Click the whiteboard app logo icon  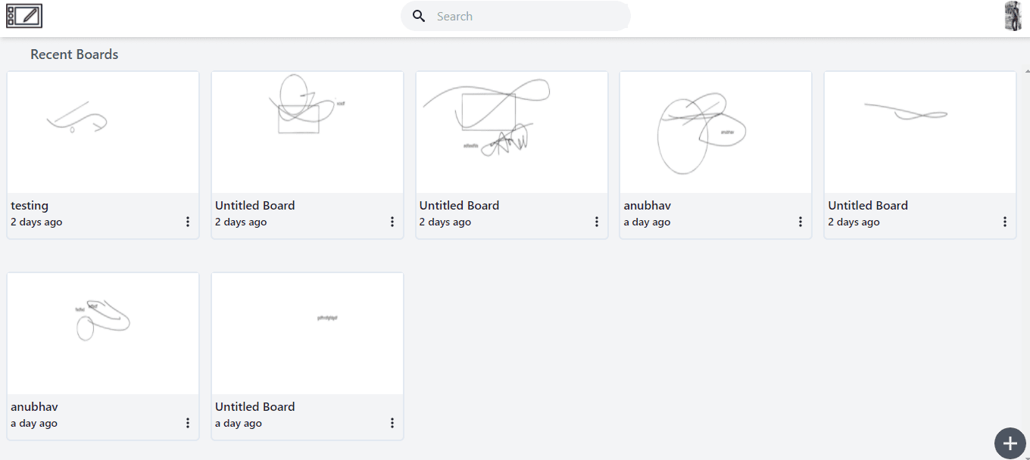pos(24,16)
